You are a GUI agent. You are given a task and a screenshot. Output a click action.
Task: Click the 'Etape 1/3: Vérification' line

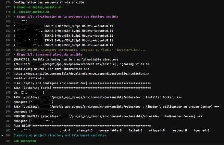[66, 17]
